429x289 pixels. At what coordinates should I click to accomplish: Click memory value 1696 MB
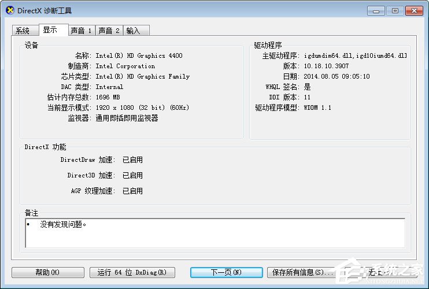coord(108,97)
